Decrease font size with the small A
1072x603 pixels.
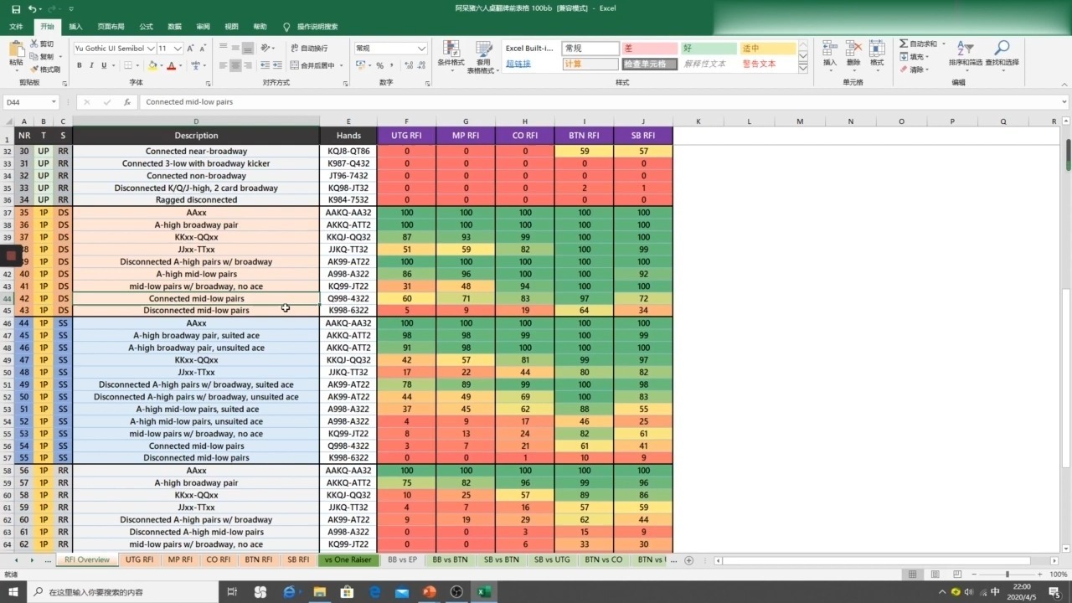click(x=204, y=49)
